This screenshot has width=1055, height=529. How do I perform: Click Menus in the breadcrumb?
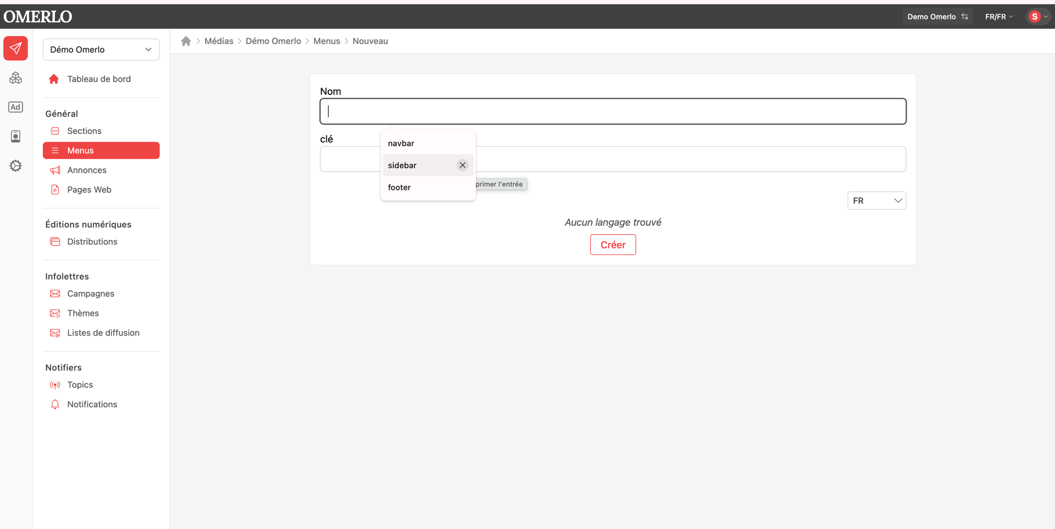(326, 41)
